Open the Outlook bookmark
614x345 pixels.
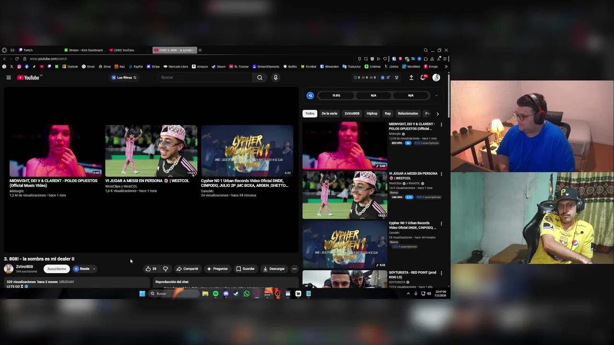(70, 67)
